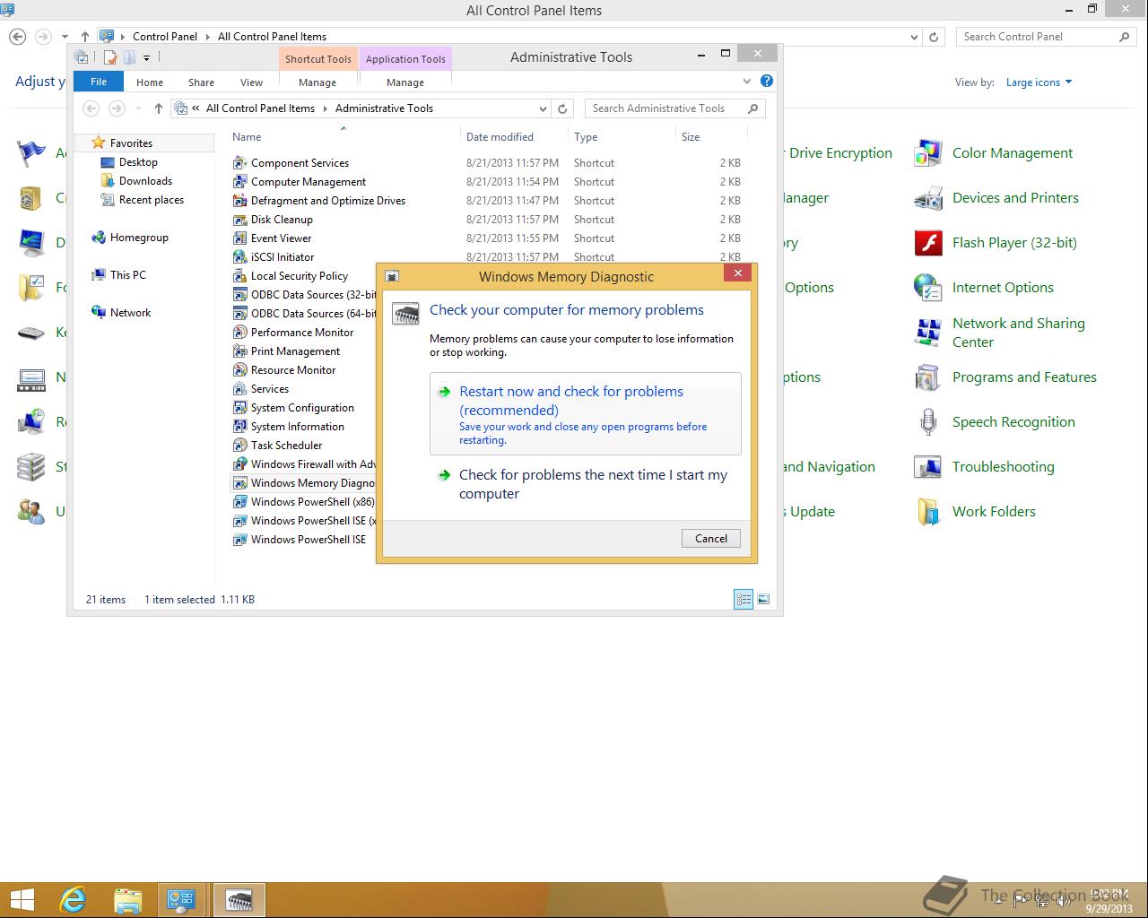Screen dimensions: 1148x918
Task: Click the Event Viewer shortcut icon
Action: 239,238
